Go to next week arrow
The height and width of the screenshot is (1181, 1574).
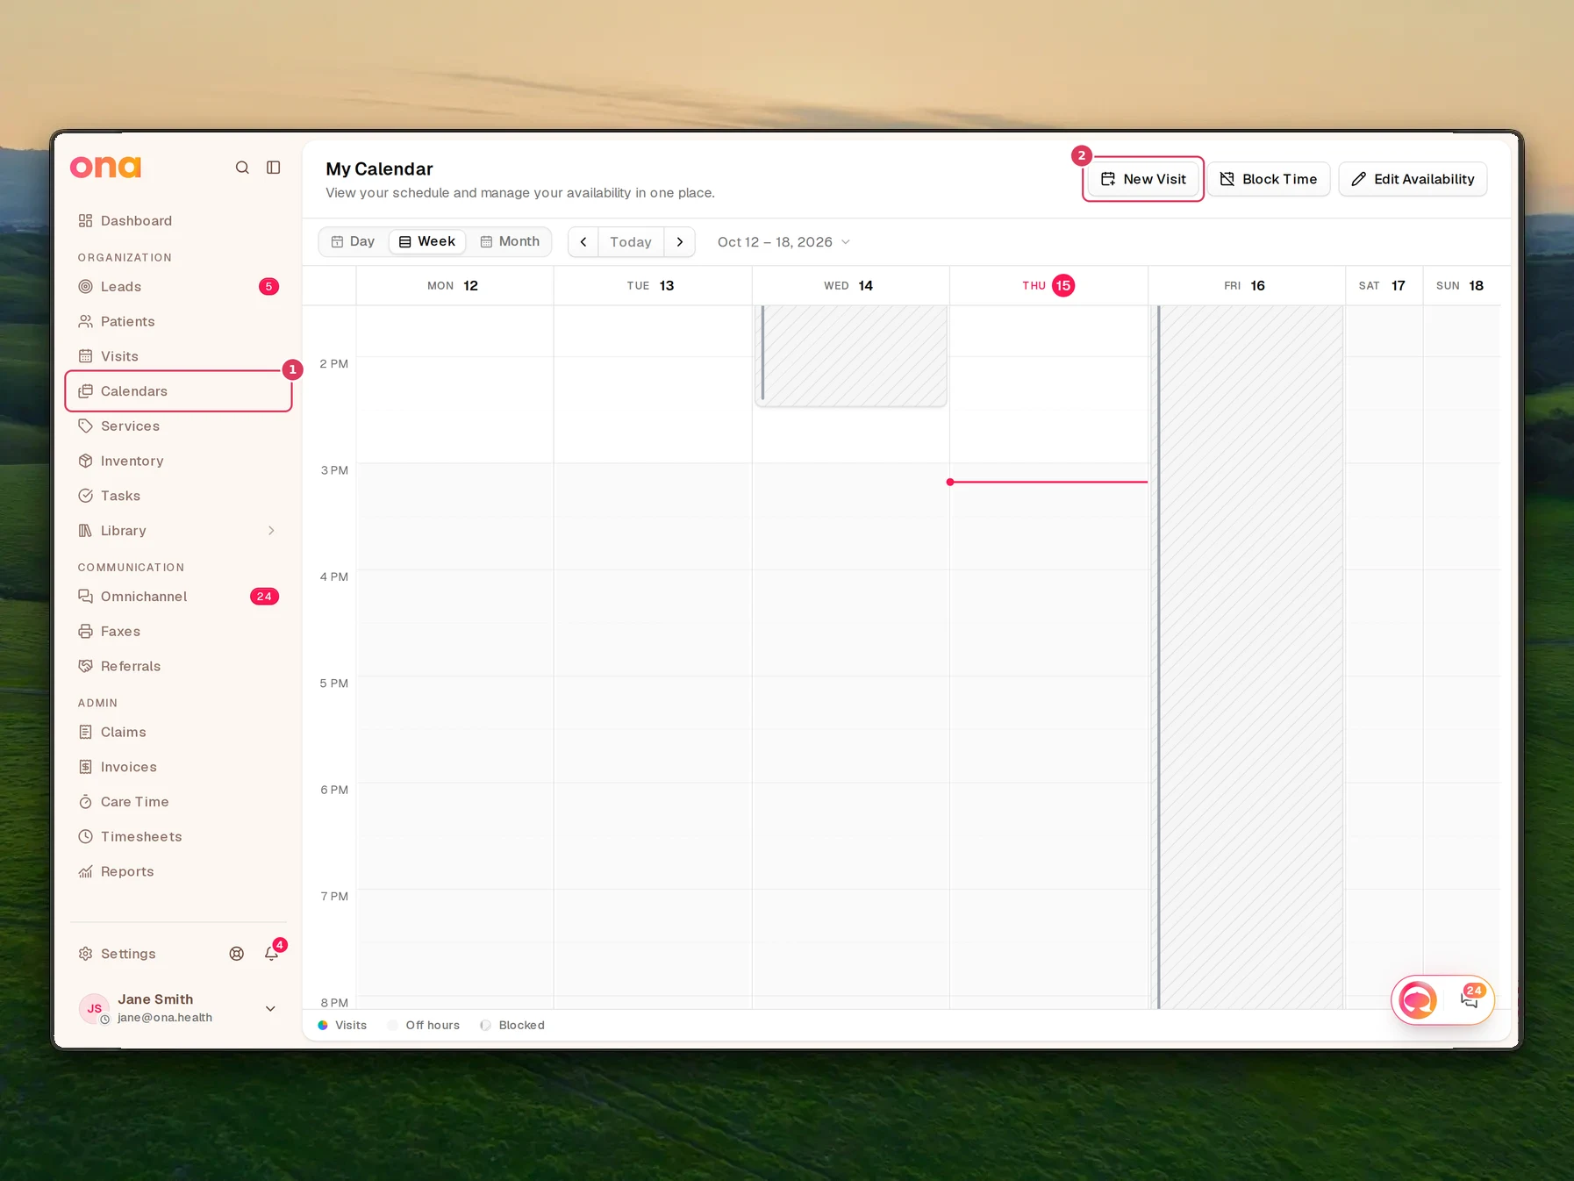pyautogui.click(x=679, y=242)
